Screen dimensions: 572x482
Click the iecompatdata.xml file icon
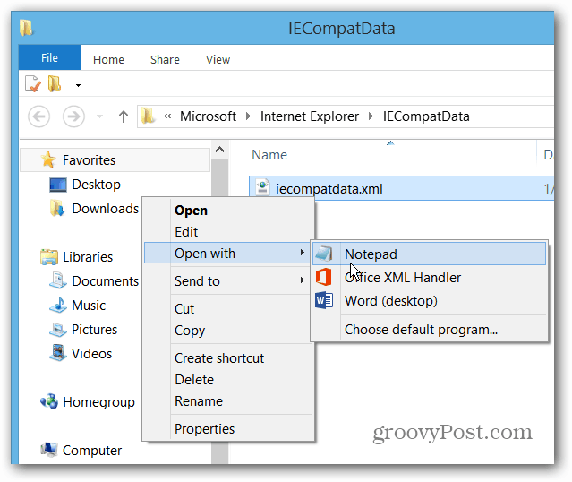[262, 187]
